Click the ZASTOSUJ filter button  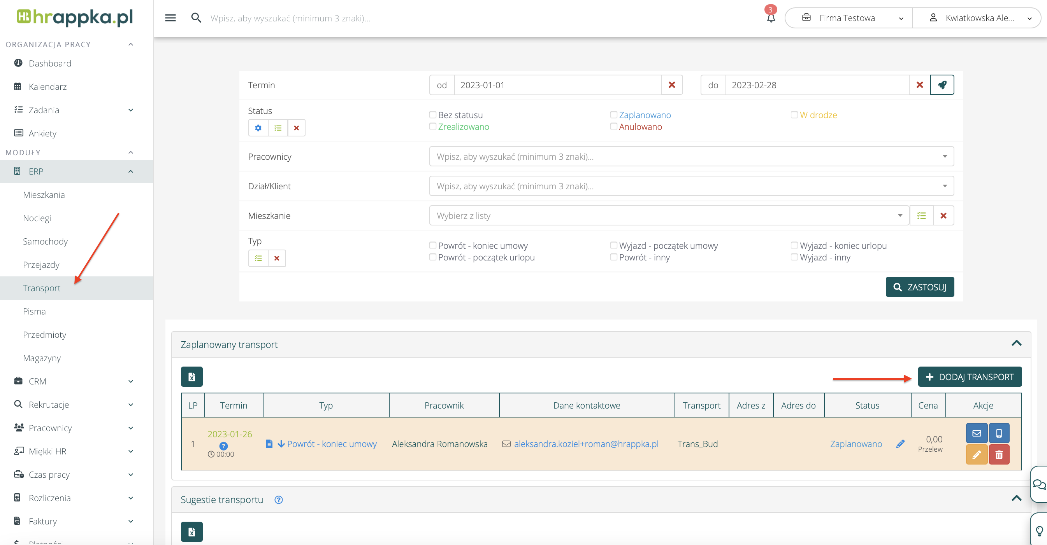tap(919, 287)
